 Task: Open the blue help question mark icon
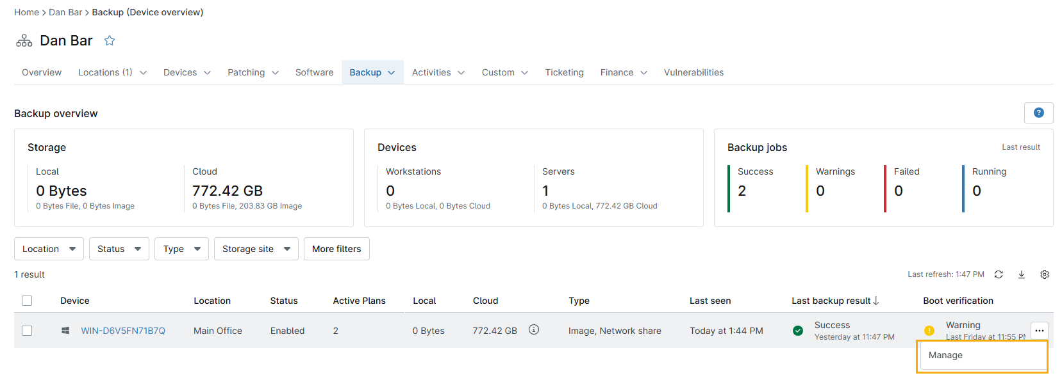pyautogui.click(x=1038, y=113)
